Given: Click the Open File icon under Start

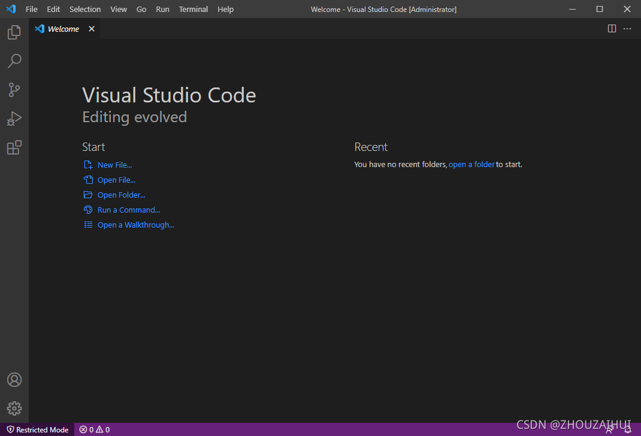Looking at the screenshot, I should (x=88, y=180).
